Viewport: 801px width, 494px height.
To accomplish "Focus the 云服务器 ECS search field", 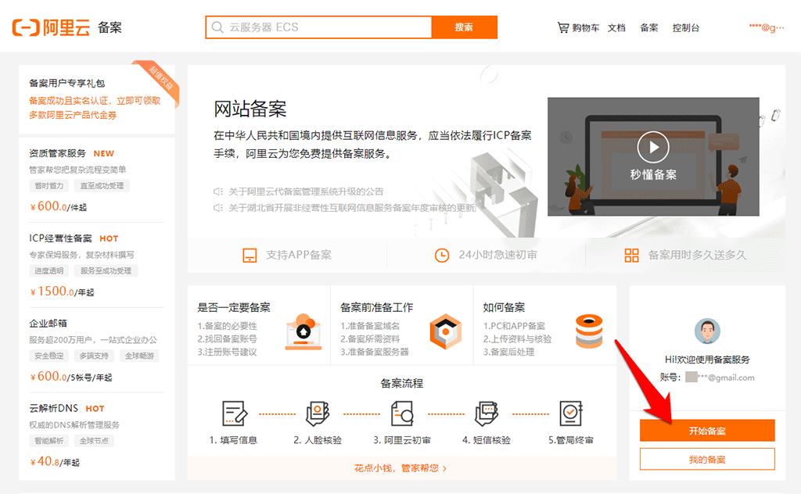I will coord(319,27).
